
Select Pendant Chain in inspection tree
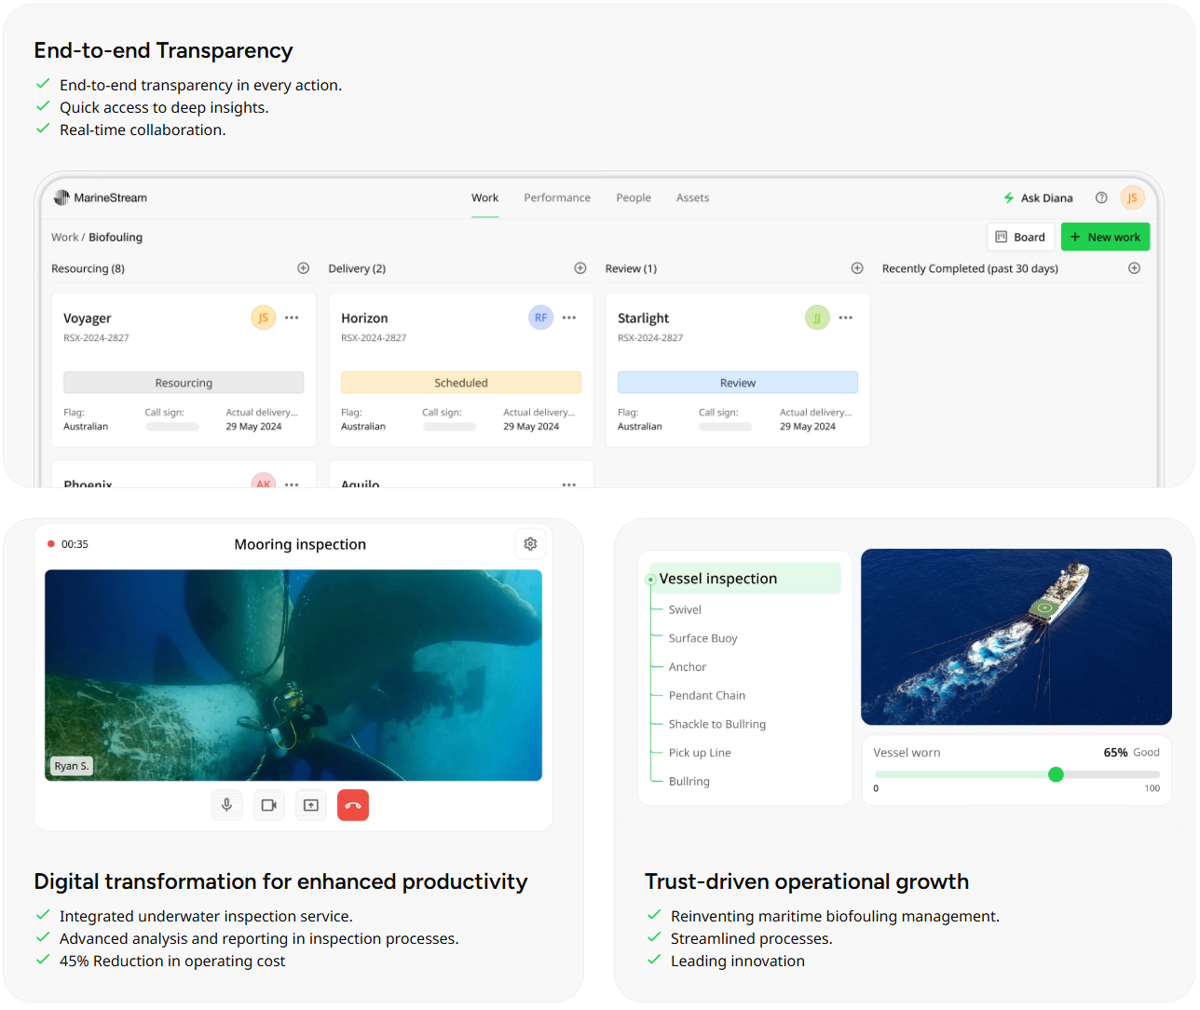tap(706, 695)
